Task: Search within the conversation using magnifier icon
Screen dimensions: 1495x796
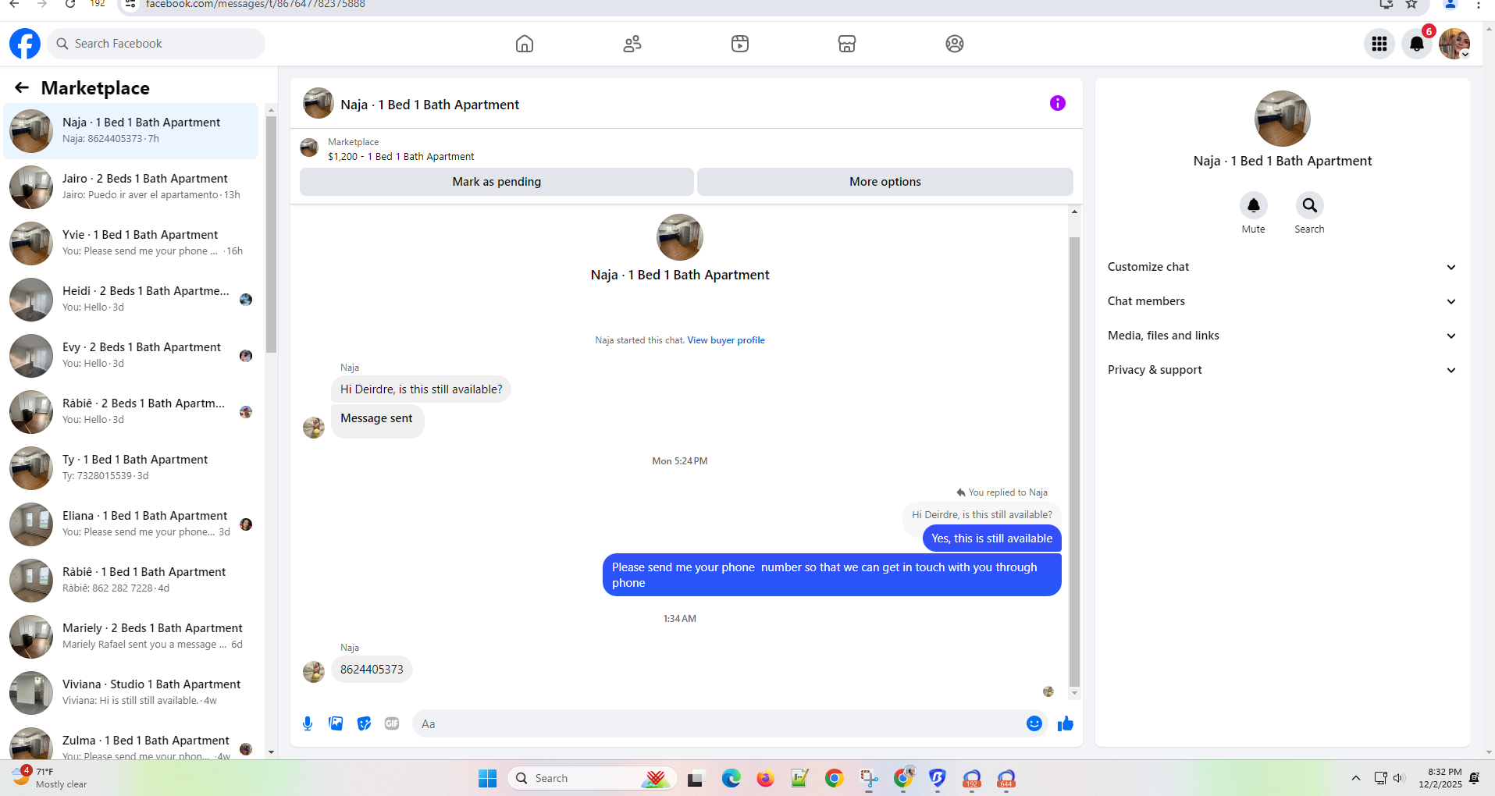Action: click(1310, 205)
